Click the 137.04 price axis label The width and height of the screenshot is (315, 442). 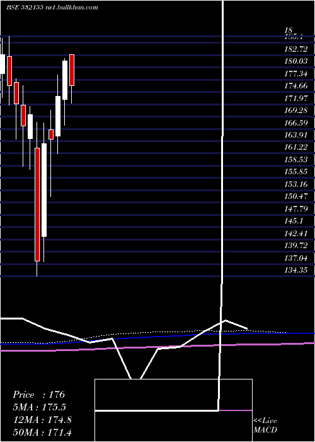295,258
